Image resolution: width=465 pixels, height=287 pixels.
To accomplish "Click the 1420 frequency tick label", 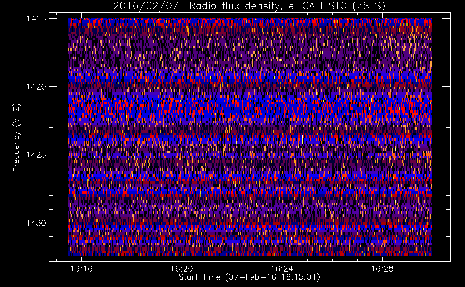I will click(x=36, y=87).
